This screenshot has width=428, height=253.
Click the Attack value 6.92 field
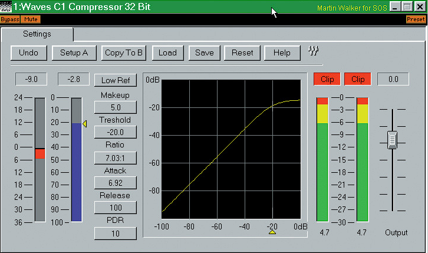coord(116,183)
